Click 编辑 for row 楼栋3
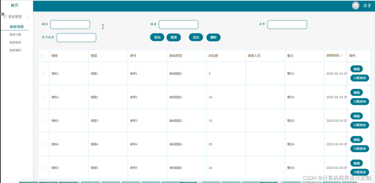The width and height of the screenshot is (375, 183). click(x=357, y=116)
